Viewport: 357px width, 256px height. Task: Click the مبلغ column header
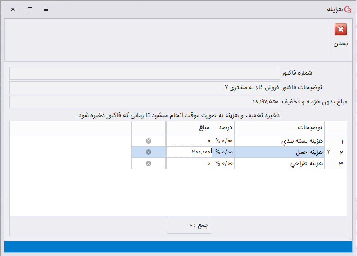pyautogui.click(x=189, y=128)
